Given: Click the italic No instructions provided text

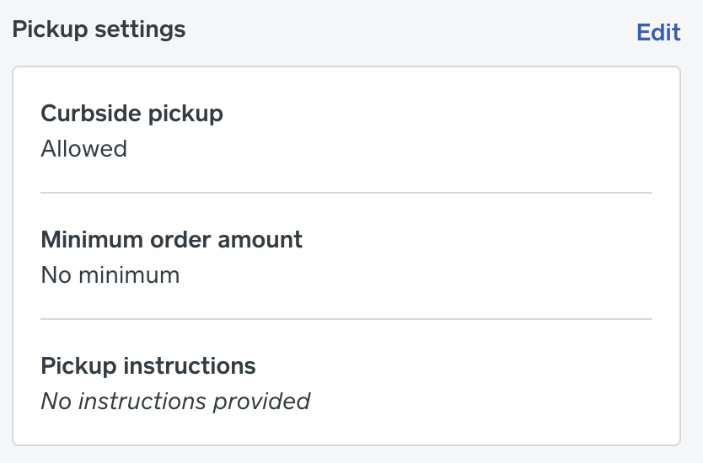Looking at the screenshot, I should (x=175, y=401).
